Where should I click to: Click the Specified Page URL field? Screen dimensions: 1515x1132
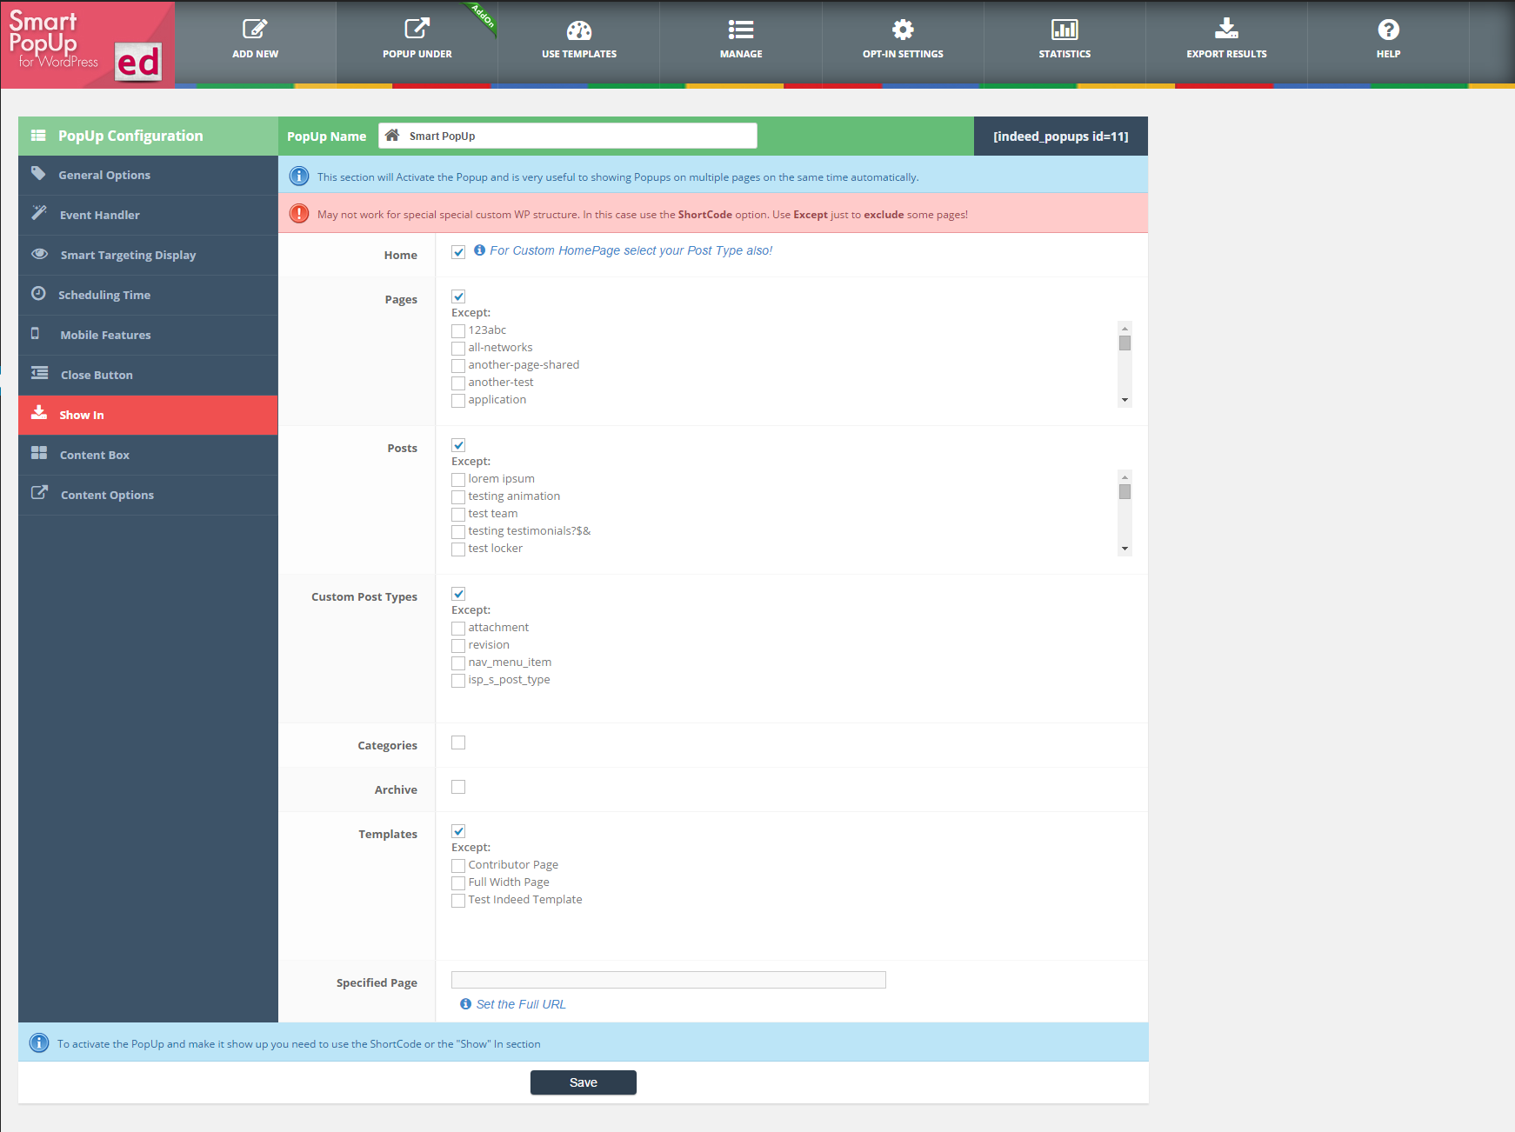pos(669,980)
